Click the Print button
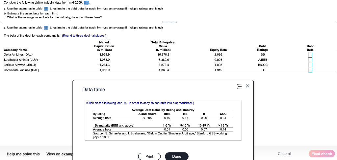Viewport: 337px width, 160px height. pos(149,156)
